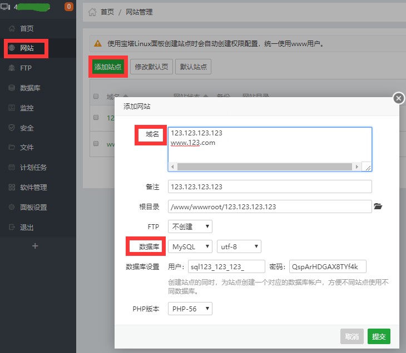This screenshot has height=353, width=406.
Task: Open the FTP 不创建 dropdown
Action: pyautogui.click(x=190, y=226)
